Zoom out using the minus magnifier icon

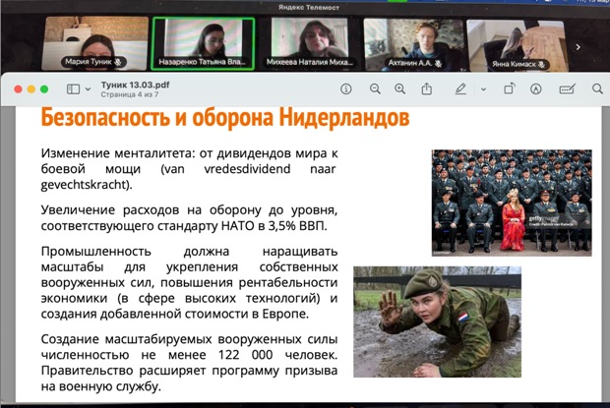coord(374,89)
